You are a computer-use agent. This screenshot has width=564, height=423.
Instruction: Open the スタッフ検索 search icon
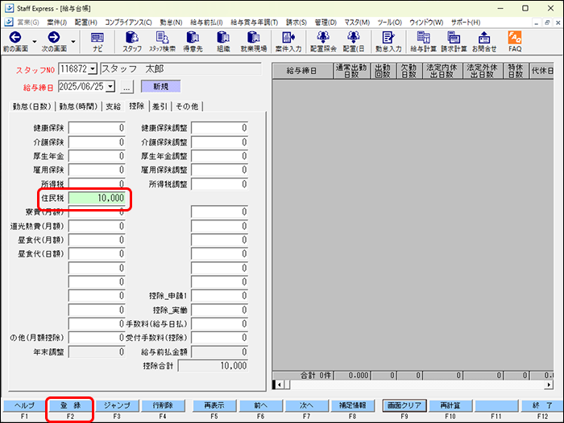pos(162,42)
